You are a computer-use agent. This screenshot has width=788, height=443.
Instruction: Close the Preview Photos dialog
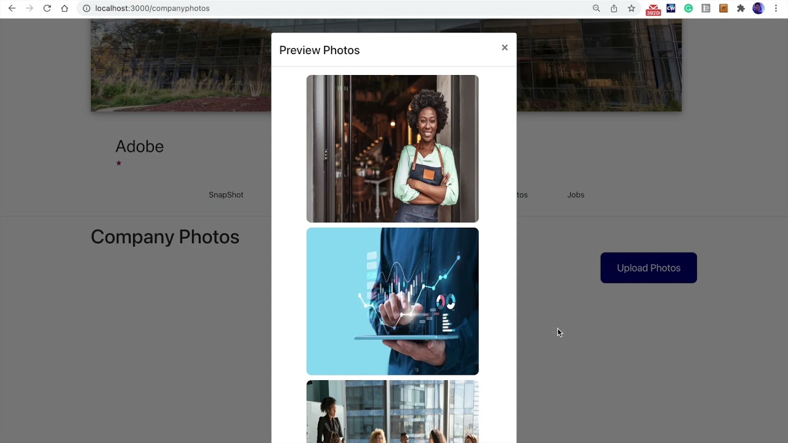tap(505, 47)
